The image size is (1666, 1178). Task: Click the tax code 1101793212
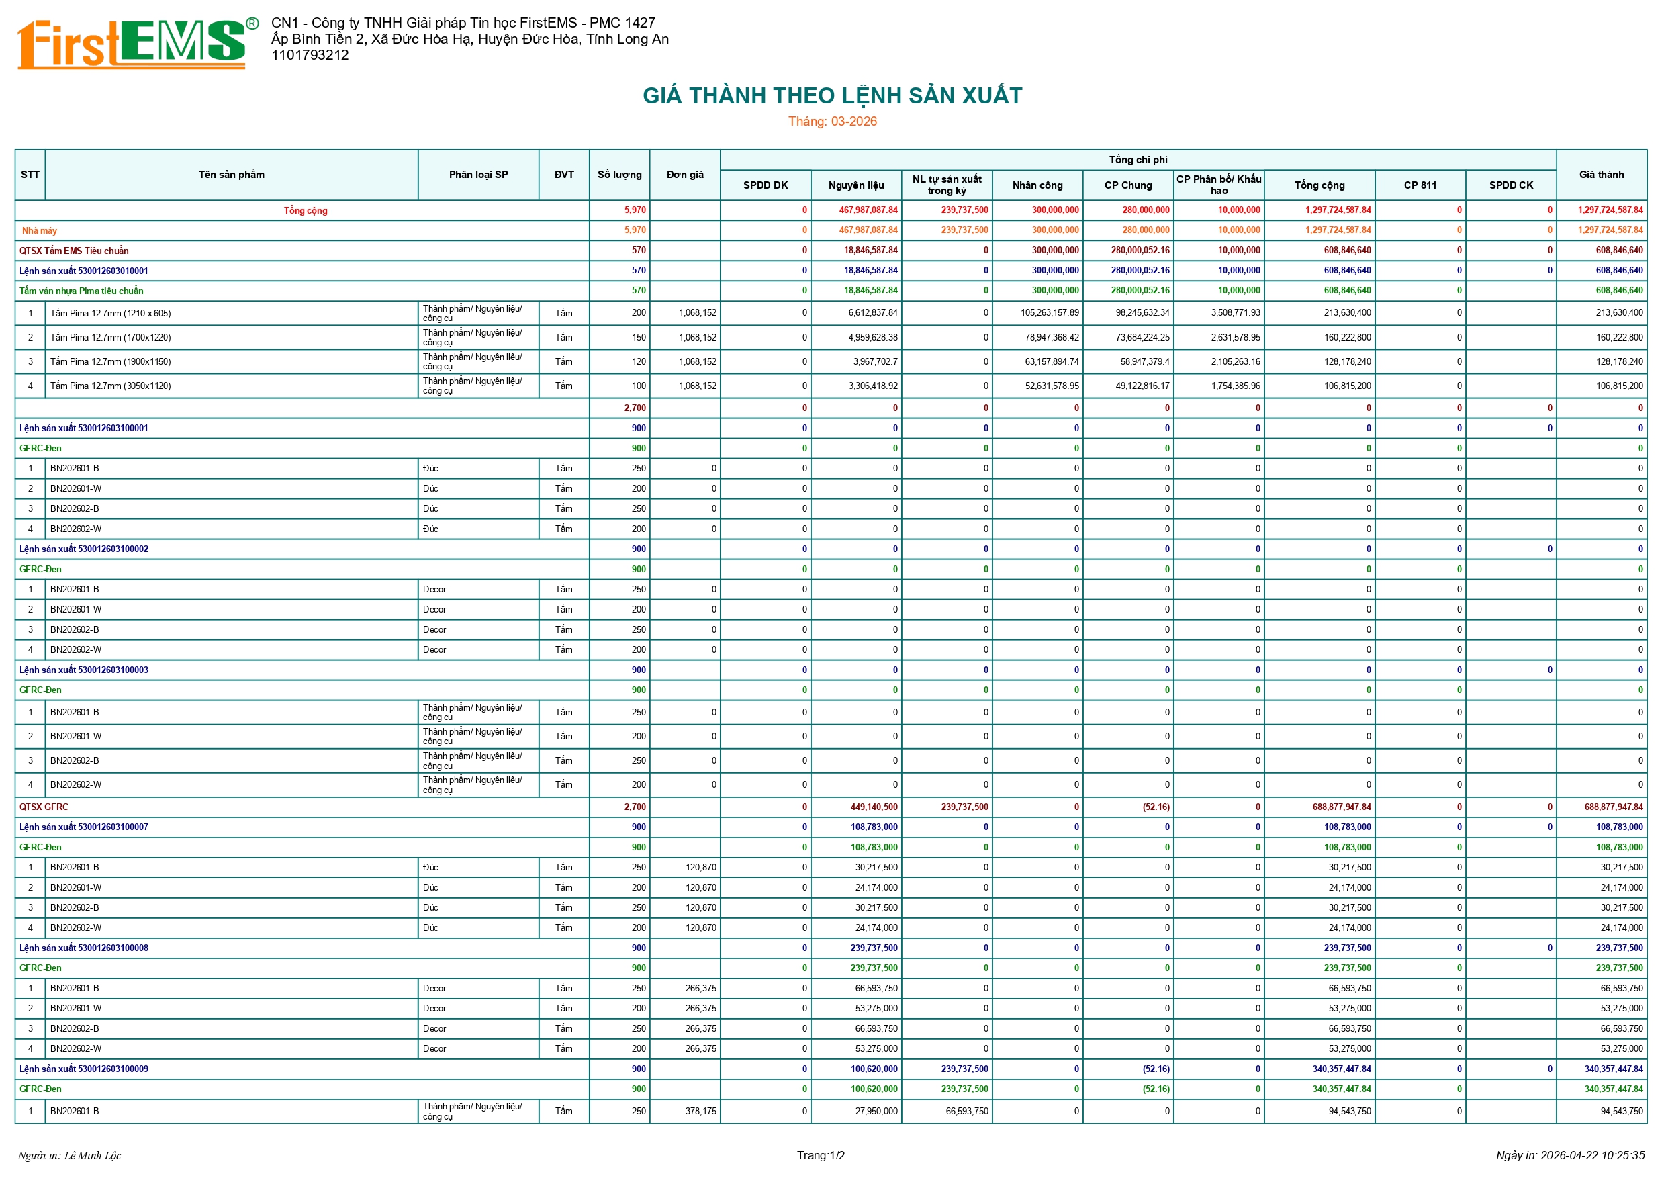(310, 55)
